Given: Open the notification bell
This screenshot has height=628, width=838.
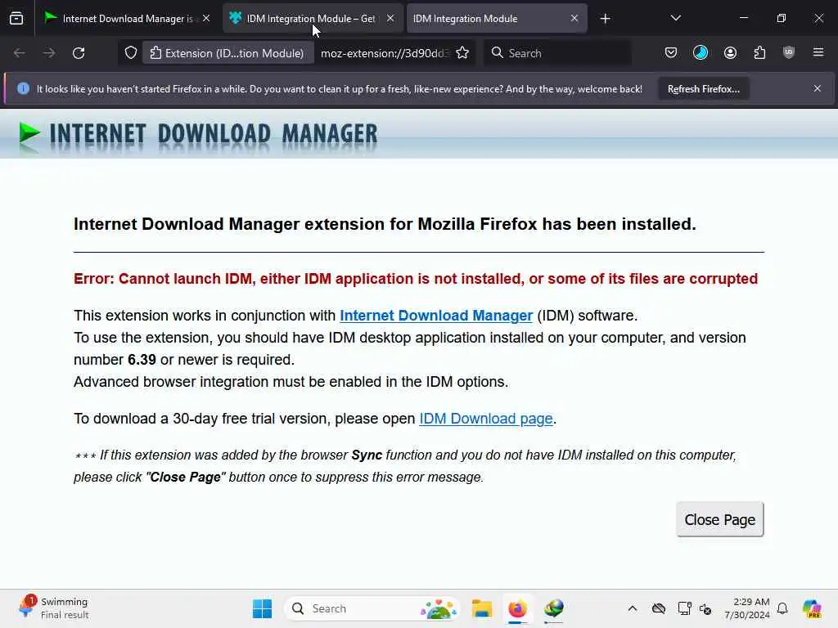Looking at the screenshot, I should 782,608.
